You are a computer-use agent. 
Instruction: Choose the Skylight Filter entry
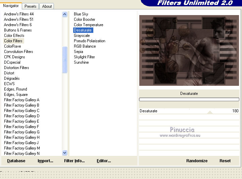(x=84, y=57)
